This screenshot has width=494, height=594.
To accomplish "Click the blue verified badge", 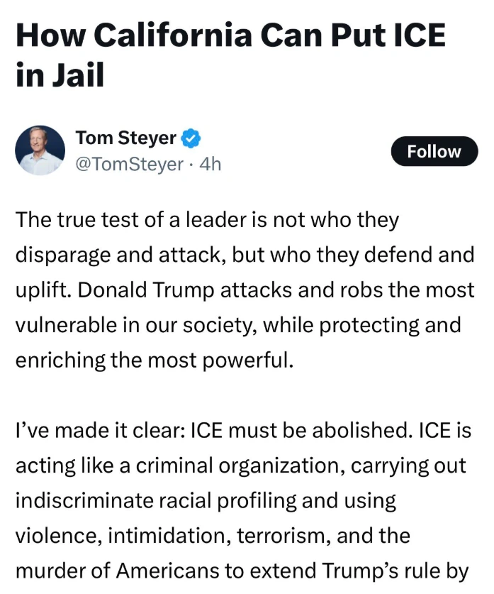I will (x=191, y=138).
